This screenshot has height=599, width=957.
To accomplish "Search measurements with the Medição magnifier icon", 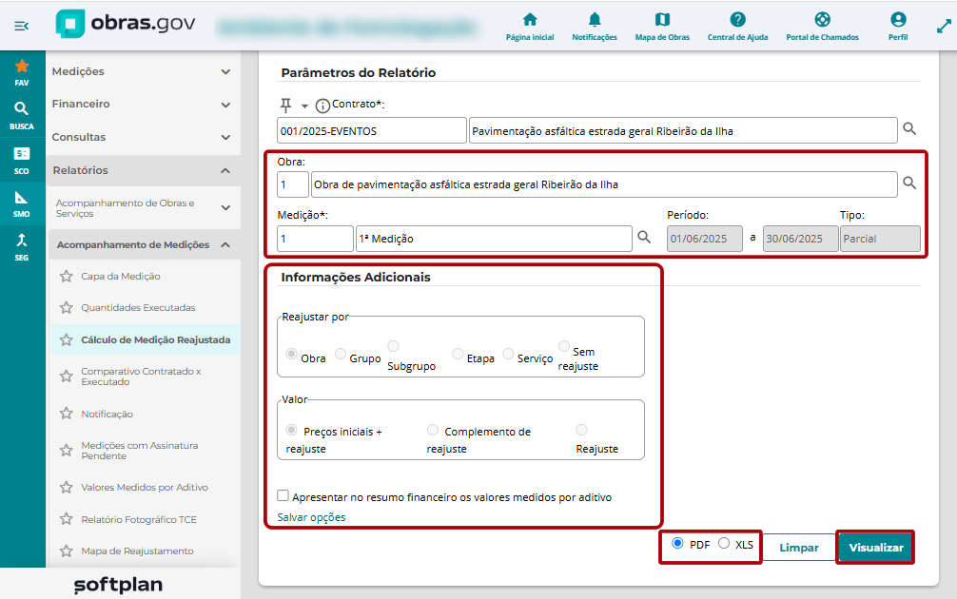I will (x=644, y=237).
